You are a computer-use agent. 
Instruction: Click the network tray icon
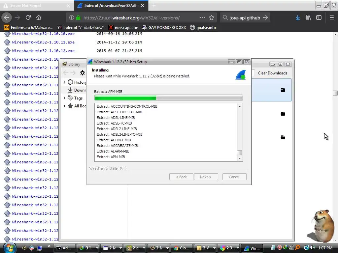coord(307,248)
